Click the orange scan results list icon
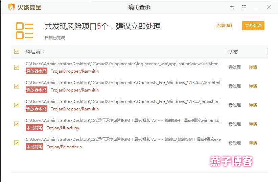Viewport: 278px width, 182px height. 24,31
